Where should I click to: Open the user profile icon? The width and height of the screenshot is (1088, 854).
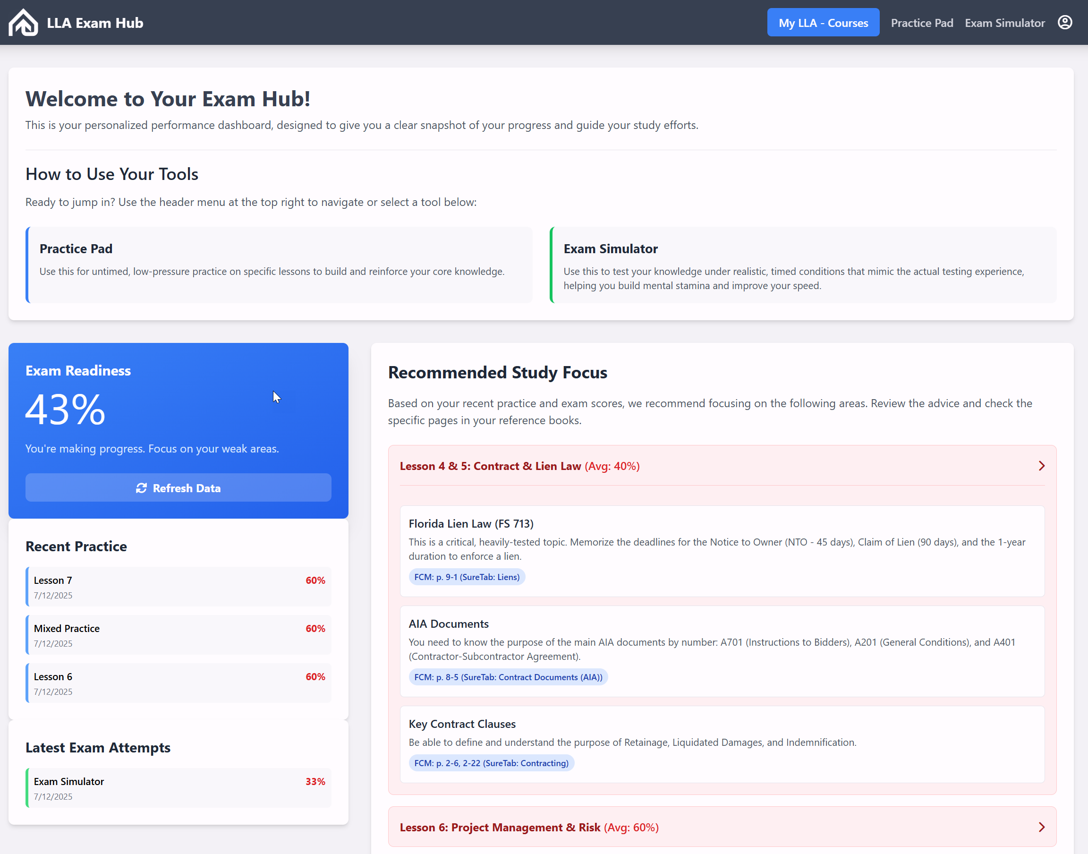click(x=1064, y=23)
